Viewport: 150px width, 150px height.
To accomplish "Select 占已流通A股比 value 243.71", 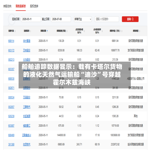I will click(79, 145).
